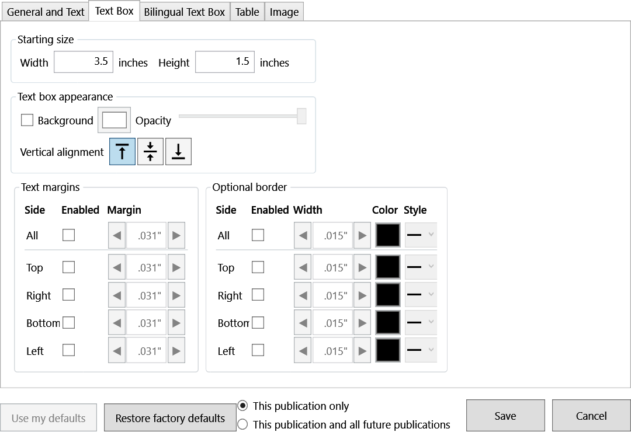This screenshot has width=631, height=432.
Task: Select the Text Box tab
Action: tap(115, 11)
